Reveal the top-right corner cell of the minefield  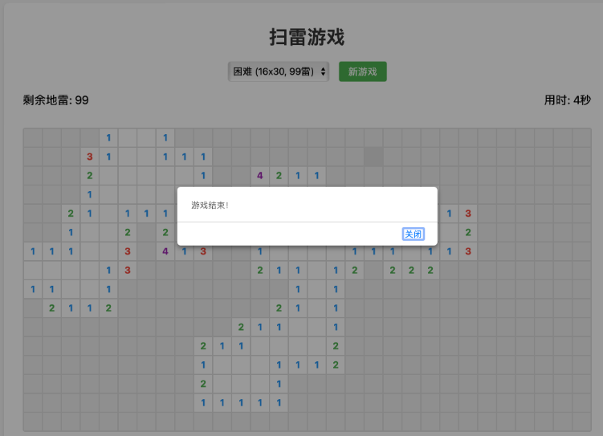581,137
